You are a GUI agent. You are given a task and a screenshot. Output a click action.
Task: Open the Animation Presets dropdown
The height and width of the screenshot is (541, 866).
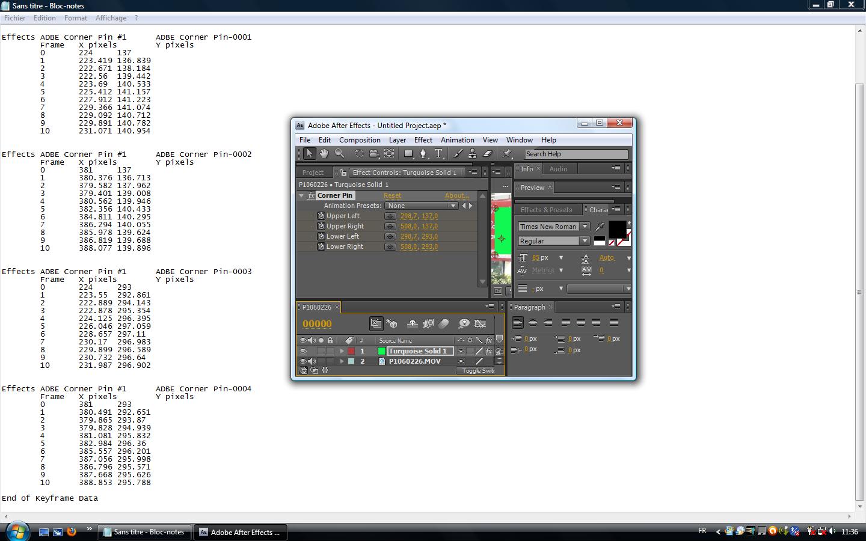tap(422, 206)
